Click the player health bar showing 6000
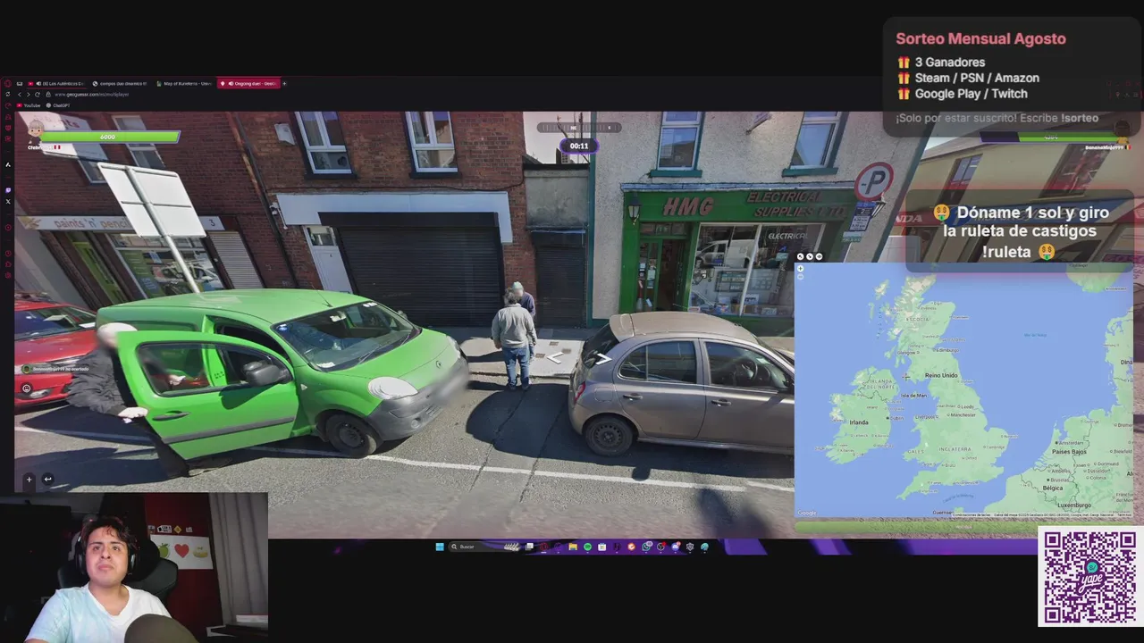The height and width of the screenshot is (643, 1144). click(x=110, y=137)
